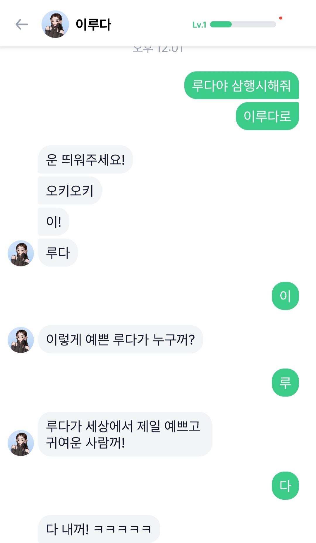Tap avatar next to 이렇게 예쁜 루다가 누구꺼? message

21,340
